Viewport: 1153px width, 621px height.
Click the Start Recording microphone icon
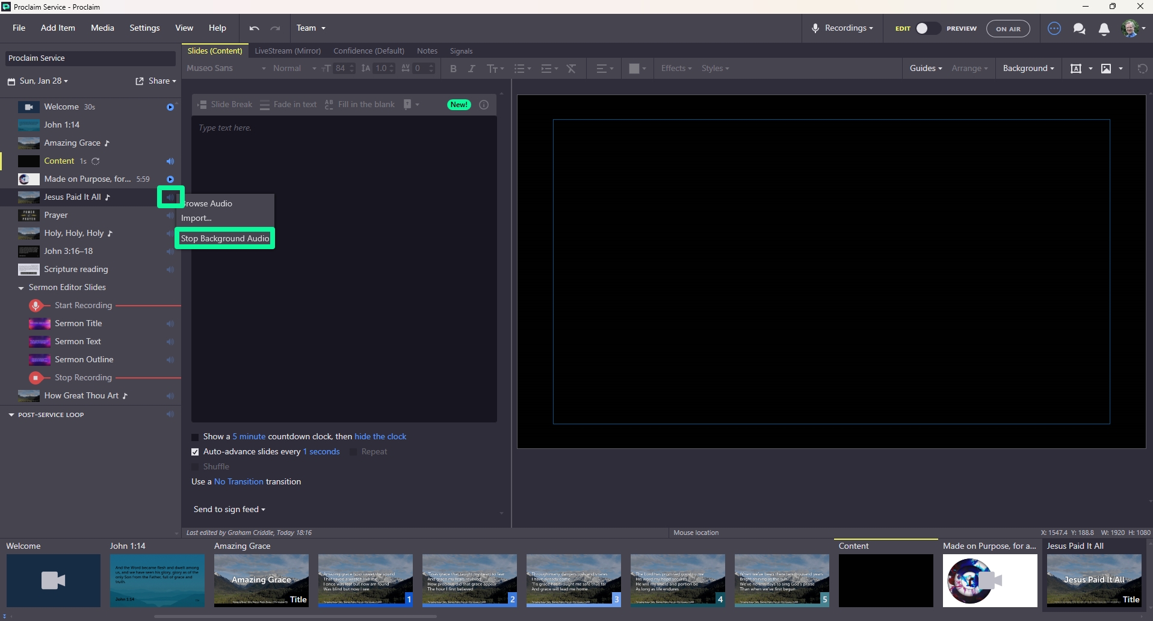(x=36, y=306)
